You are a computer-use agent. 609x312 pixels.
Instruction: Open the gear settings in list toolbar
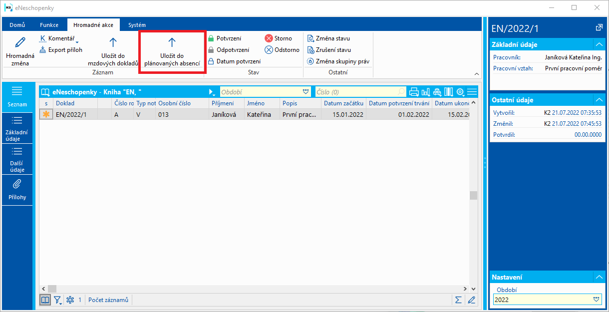coord(460,92)
